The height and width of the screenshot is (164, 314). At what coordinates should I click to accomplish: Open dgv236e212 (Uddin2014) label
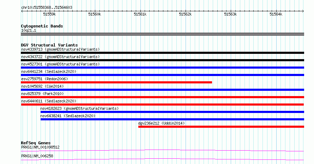tap(161, 123)
